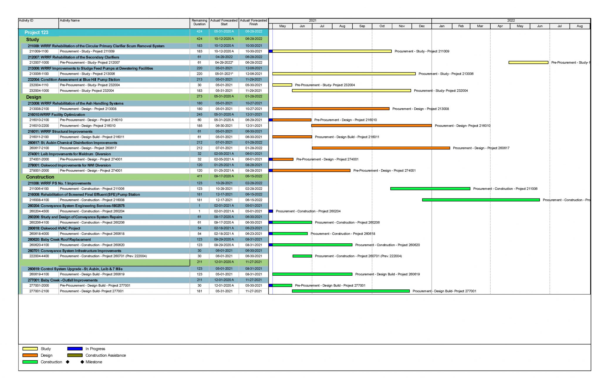
Task: Select the Activity Name column header
Action: [x=124, y=23]
